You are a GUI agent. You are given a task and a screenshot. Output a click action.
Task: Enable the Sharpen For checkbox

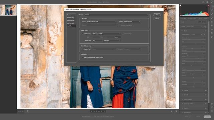tap(82, 49)
